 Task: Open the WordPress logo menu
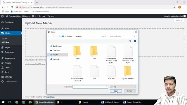[x=2, y=16]
